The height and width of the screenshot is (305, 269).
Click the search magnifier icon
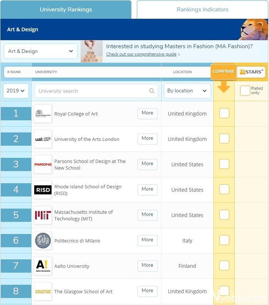pos(152,91)
